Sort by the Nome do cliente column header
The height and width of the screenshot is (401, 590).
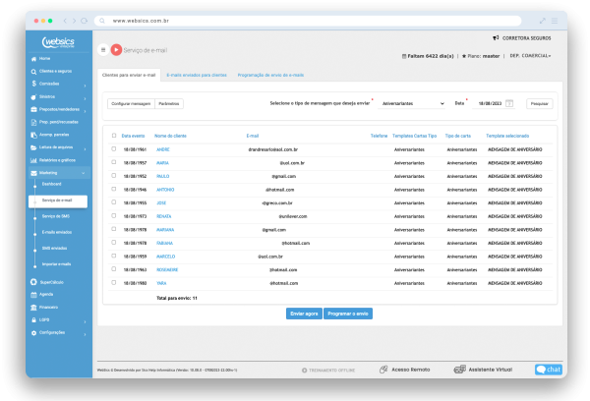point(170,136)
